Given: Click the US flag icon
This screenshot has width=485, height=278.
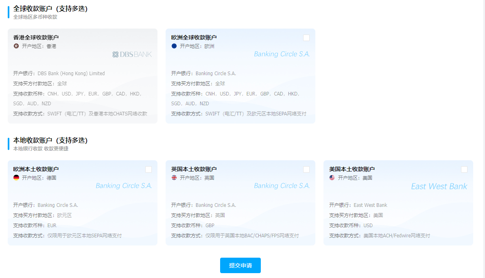Looking at the screenshot, I should pyautogui.click(x=332, y=178).
